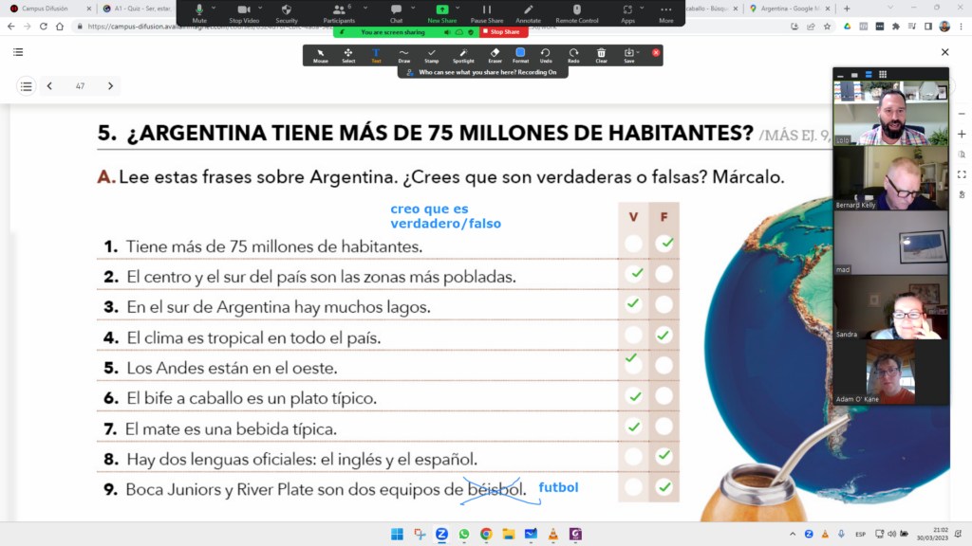Undo the last annotation

(546, 56)
